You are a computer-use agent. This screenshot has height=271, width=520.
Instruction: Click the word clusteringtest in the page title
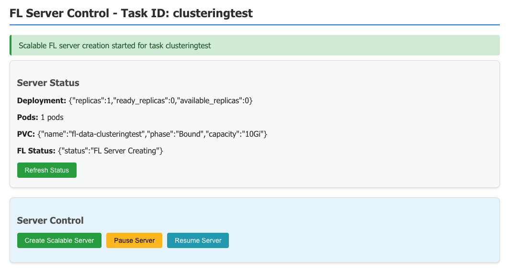(x=213, y=13)
